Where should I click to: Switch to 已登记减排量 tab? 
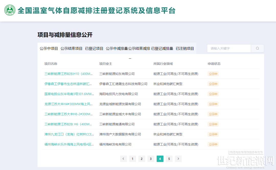(x=162, y=48)
